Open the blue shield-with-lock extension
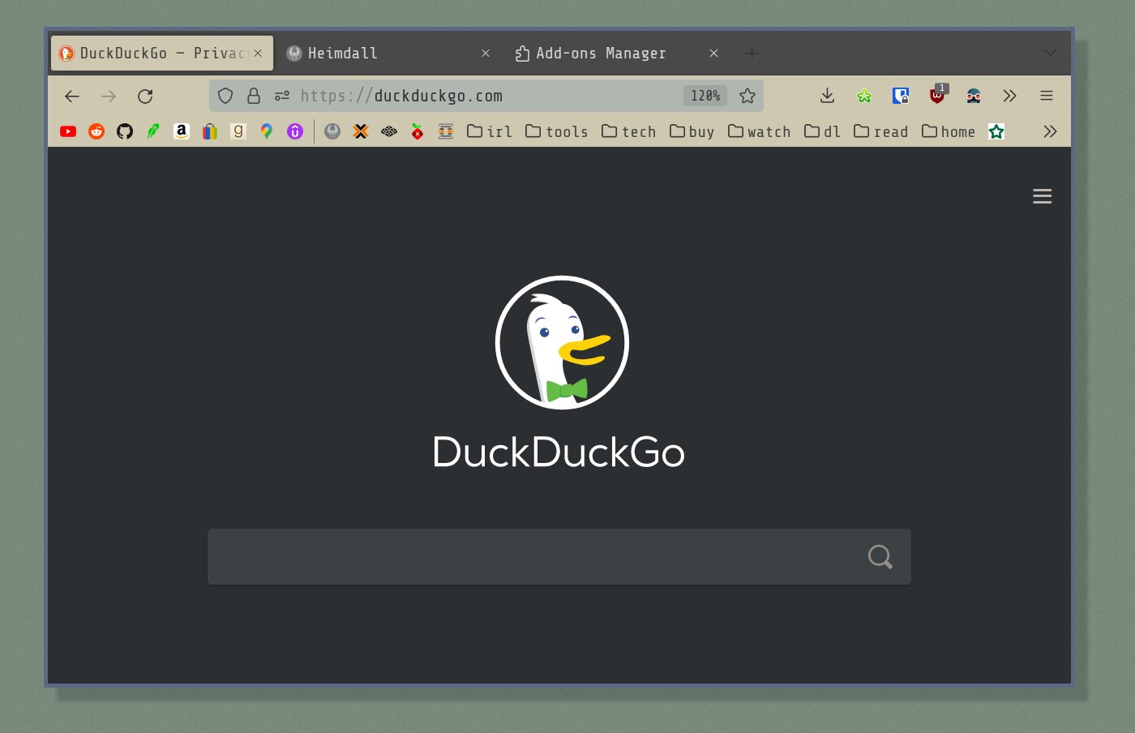 [901, 96]
